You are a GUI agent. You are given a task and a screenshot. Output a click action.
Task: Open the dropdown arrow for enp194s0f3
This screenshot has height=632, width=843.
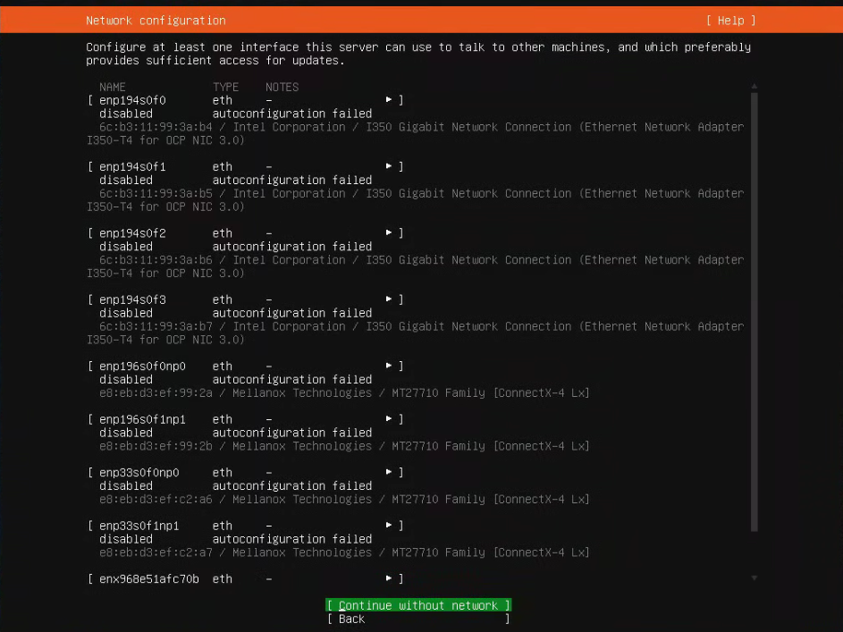tap(388, 299)
